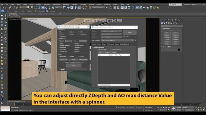Click the lock icon beside View to Render
This screenshot has width=206, height=115.
(x=136, y=41)
